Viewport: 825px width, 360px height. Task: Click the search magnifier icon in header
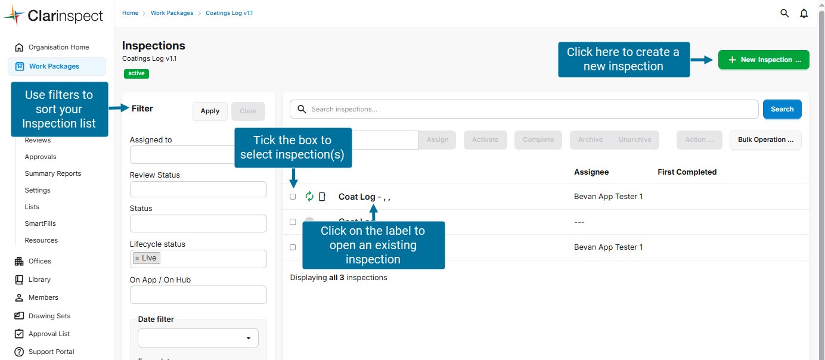pos(784,13)
